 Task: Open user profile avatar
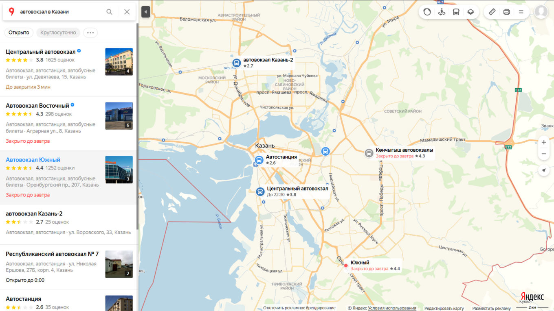541,12
